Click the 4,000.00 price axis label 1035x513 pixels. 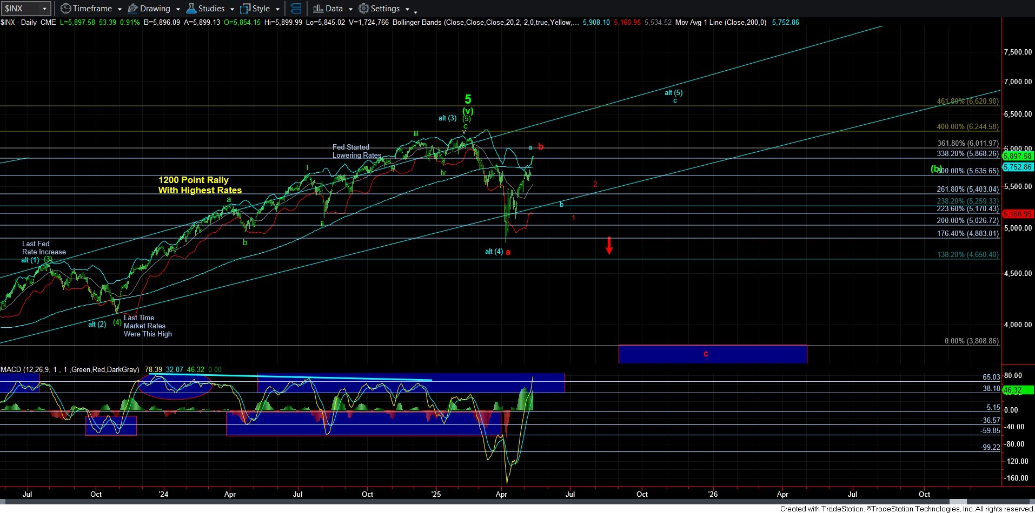[1018, 325]
